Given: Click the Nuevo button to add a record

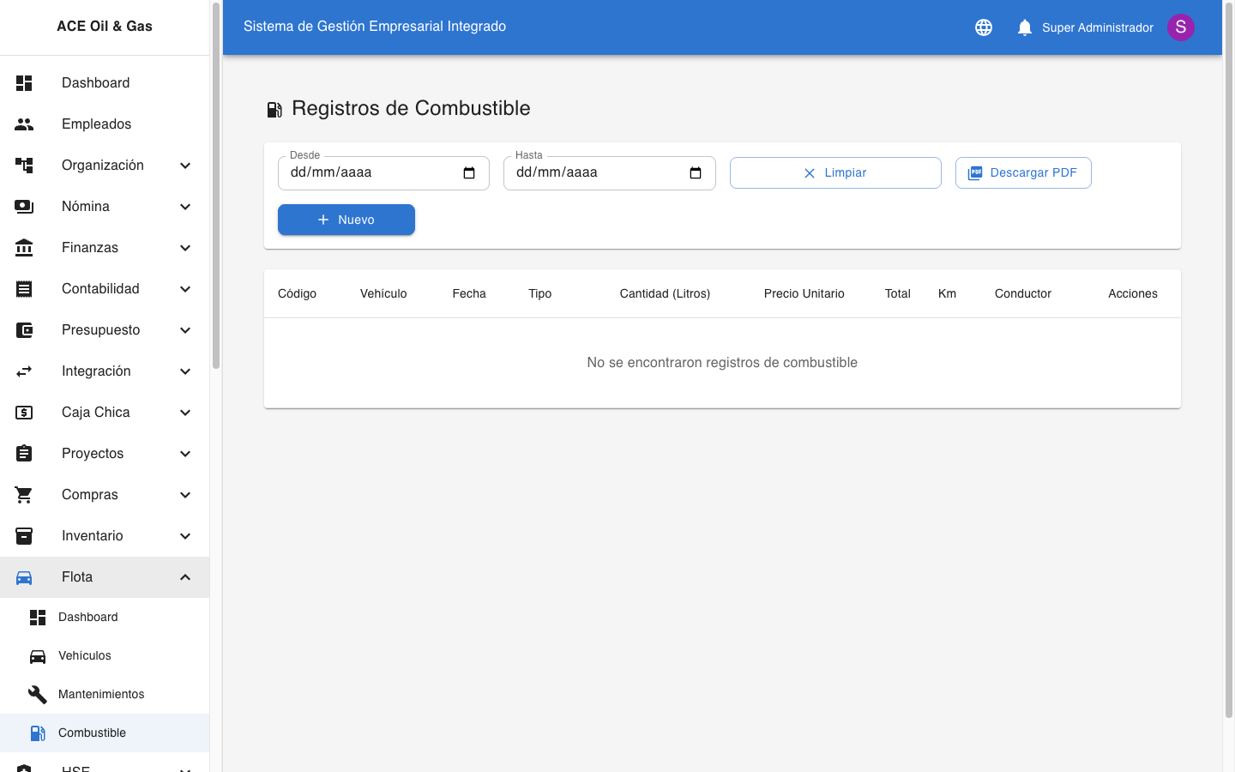Looking at the screenshot, I should point(346,220).
